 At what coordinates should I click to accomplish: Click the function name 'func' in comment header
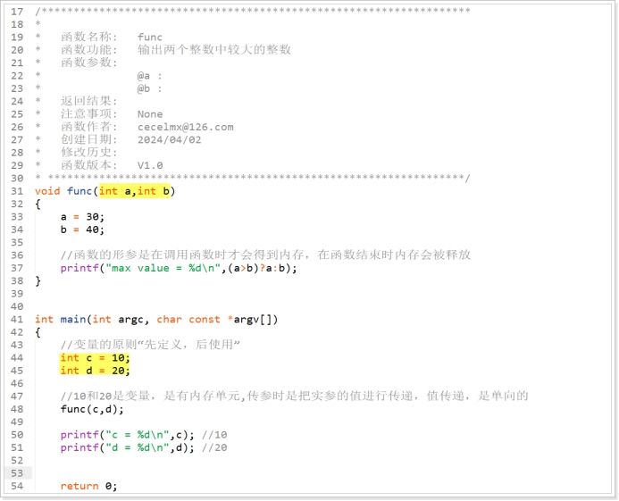150,38
